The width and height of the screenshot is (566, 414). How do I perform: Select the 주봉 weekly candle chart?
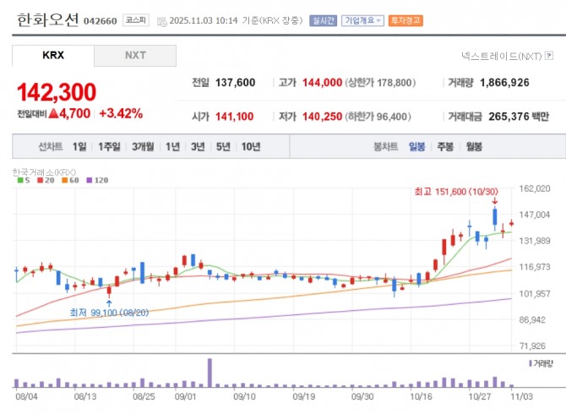(x=445, y=146)
